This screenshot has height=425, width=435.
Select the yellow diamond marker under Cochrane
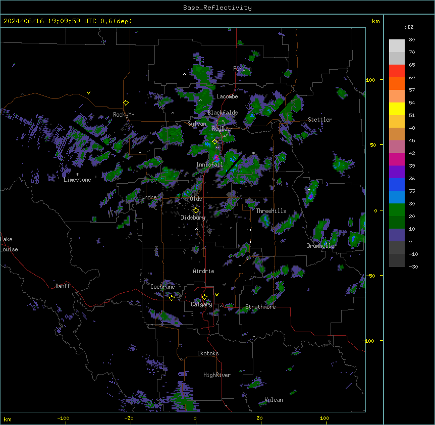[172, 298]
